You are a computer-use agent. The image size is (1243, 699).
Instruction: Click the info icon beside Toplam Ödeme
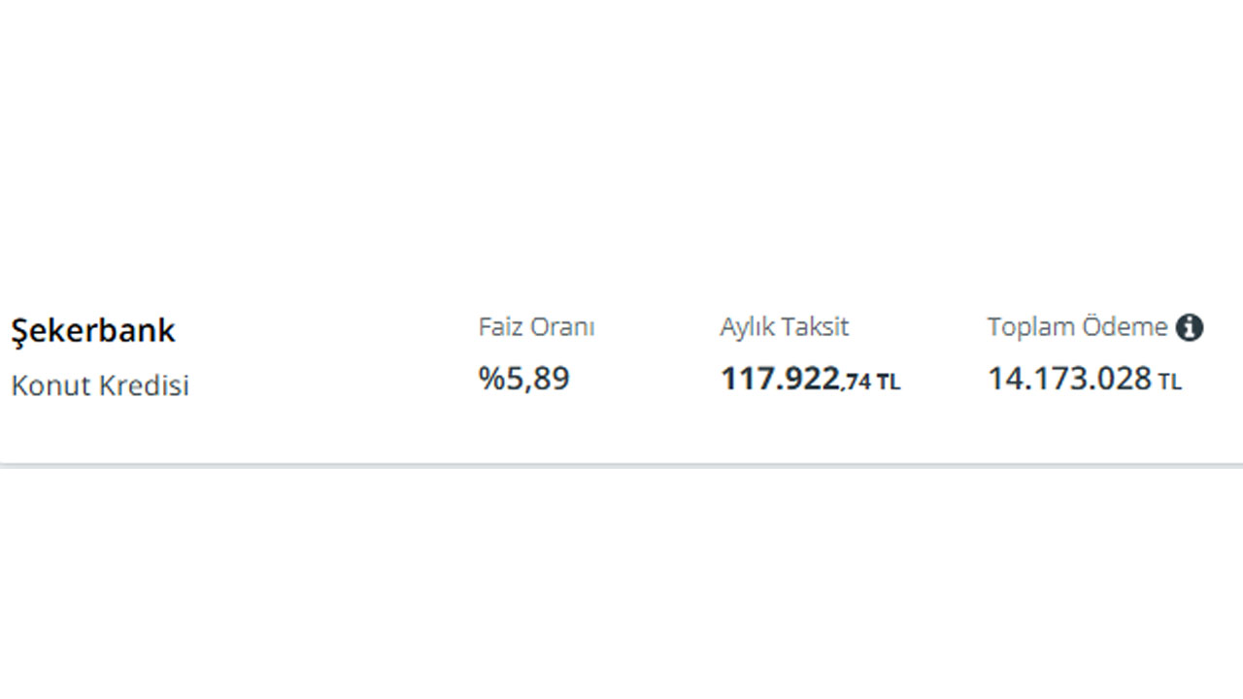point(1190,328)
